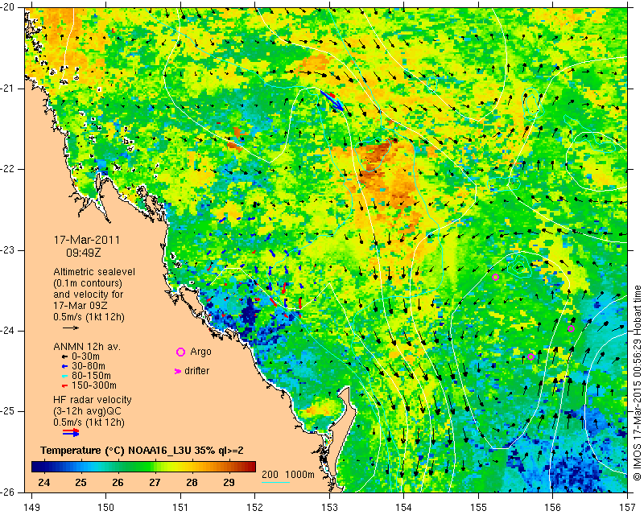Click the '(3-12h avg)QC' legend line

(x=87, y=411)
